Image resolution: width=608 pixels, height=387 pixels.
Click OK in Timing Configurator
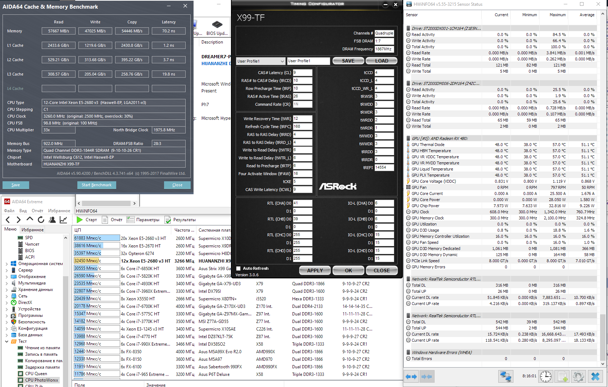point(349,270)
